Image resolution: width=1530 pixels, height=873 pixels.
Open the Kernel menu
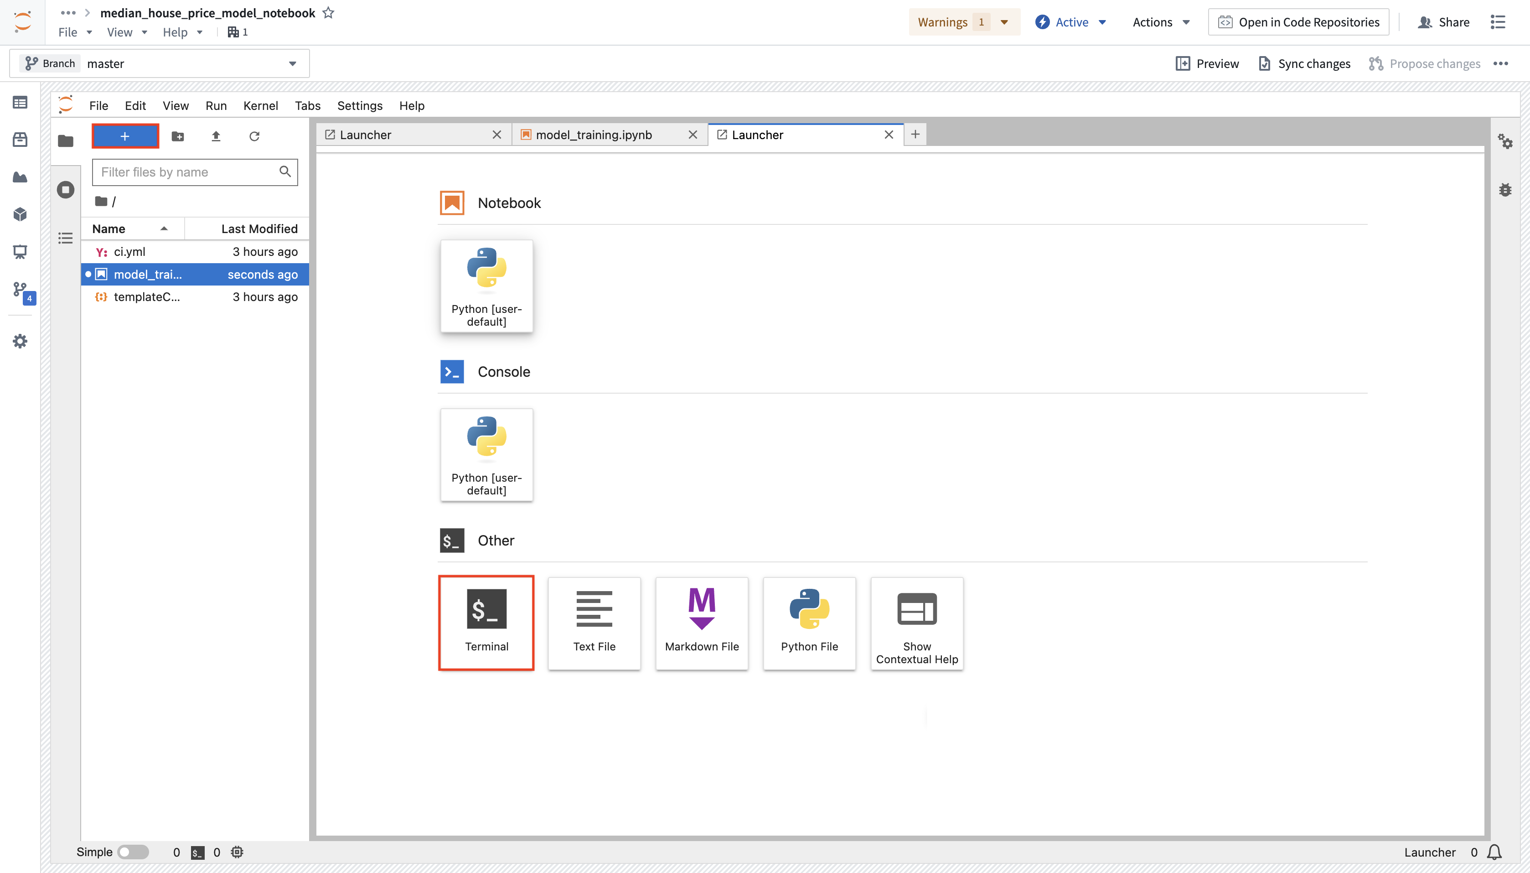tap(260, 105)
